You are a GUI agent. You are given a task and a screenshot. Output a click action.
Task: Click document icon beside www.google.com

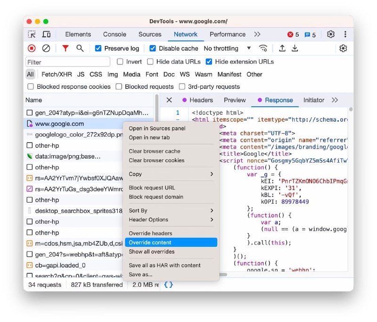(29, 124)
